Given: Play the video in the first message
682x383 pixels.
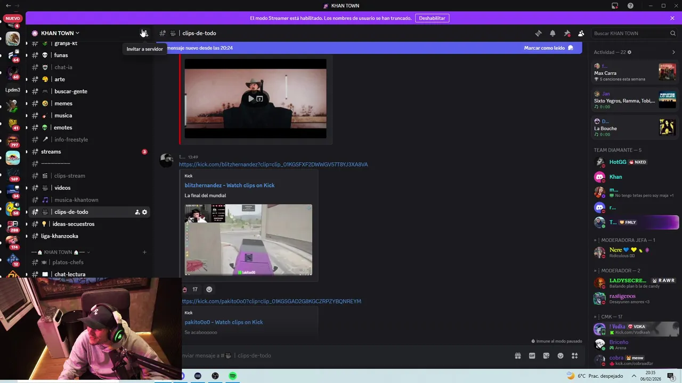Looking at the screenshot, I should point(251,98).
